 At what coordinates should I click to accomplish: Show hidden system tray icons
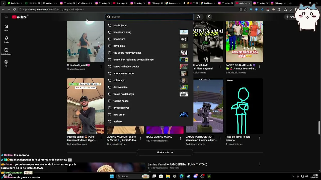coord(292,176)
